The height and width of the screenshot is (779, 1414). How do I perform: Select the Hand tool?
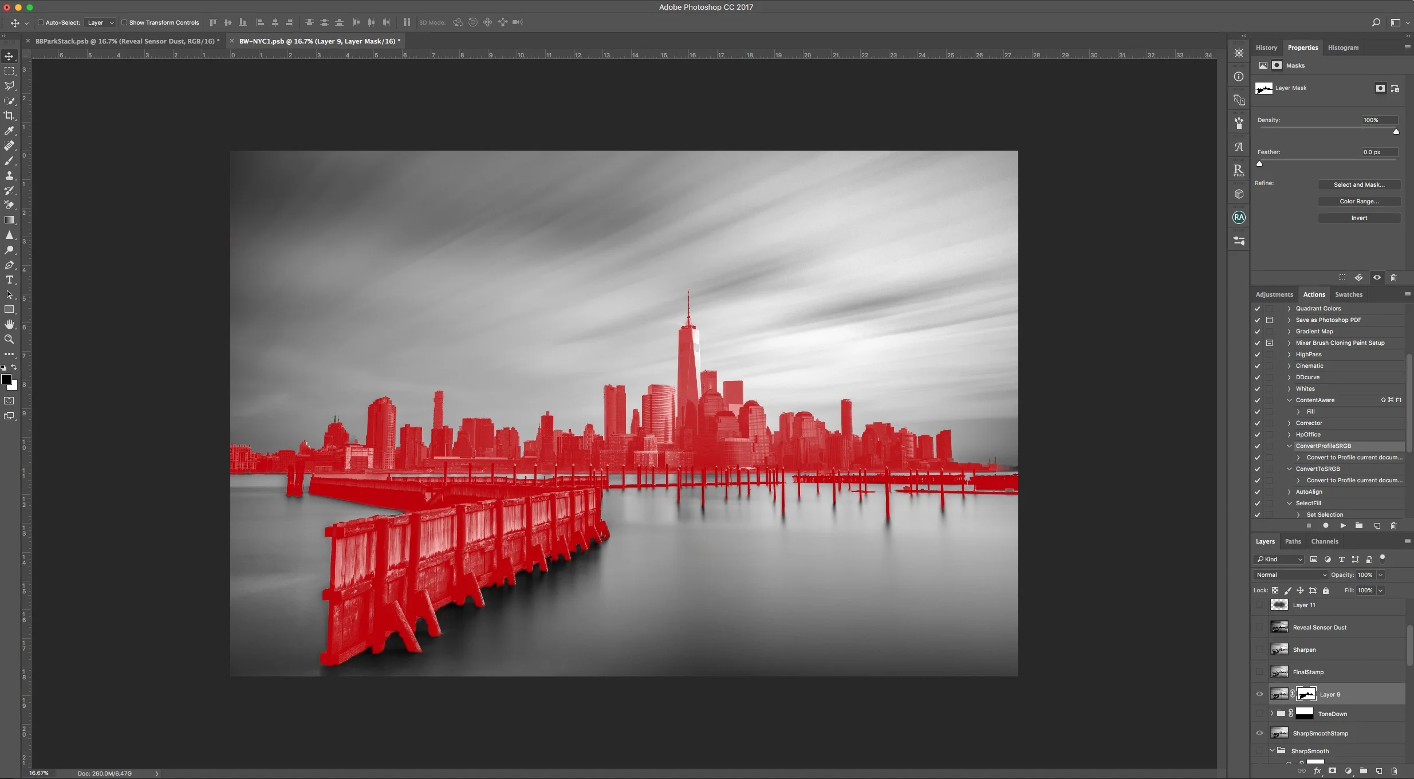coord(9,324)
